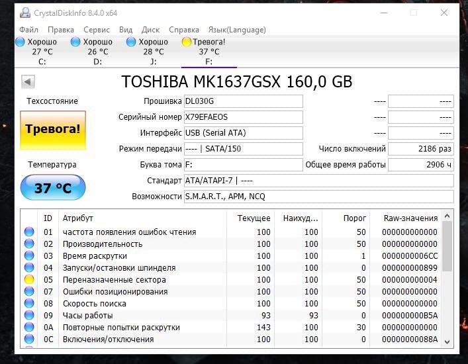The height and width of the screenshot is (364, 468).
Task: Click the serial number field X79EFAEOS
Action: click(242, 117)
